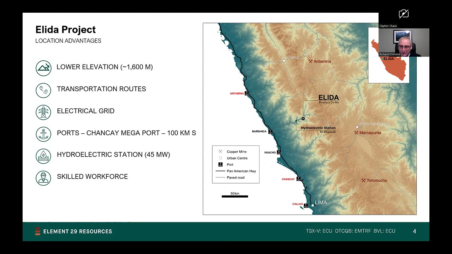Click the TSX-V: ECU ticker text
This screenshot has width=452, height=254.
click(319, 231)
